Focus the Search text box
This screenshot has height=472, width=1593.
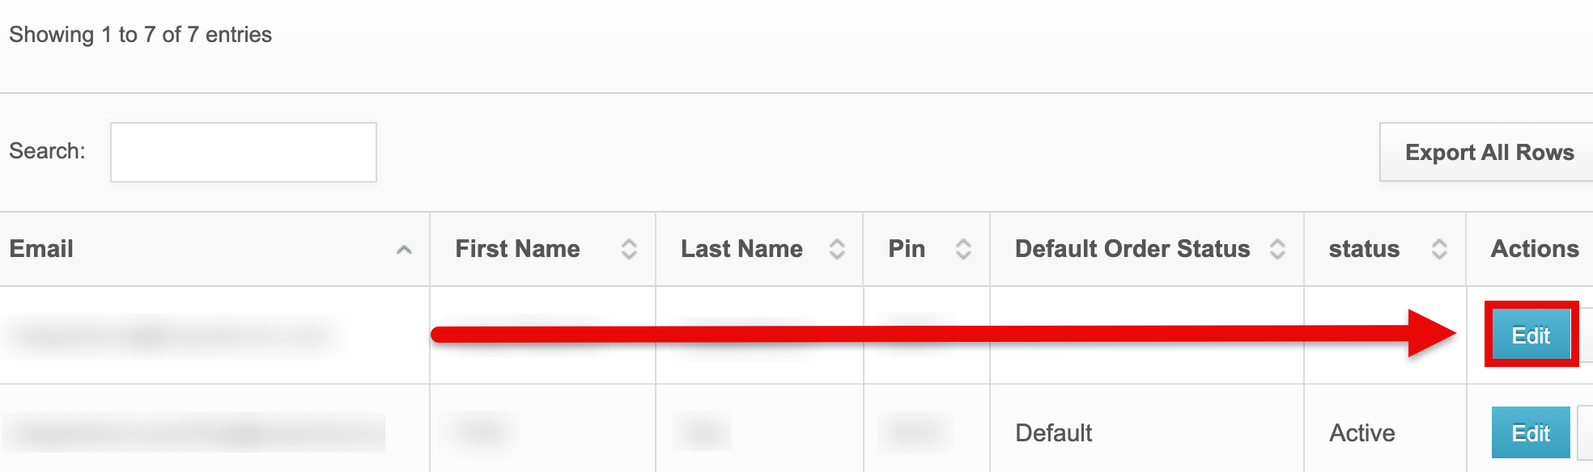click(x=244, y=152)
